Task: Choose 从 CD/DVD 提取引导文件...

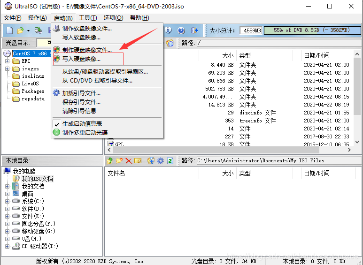Action: (x=108, y=81)
